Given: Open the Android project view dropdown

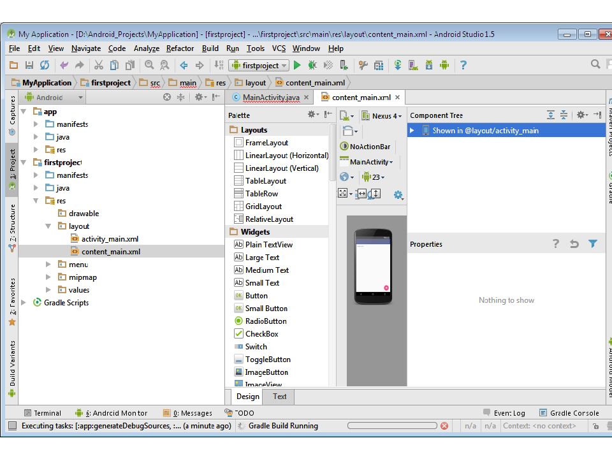Looking at the screenshot, I should (x=54, y=97).
